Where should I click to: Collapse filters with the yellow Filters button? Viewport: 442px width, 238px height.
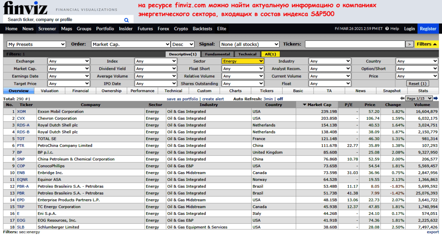427,44
